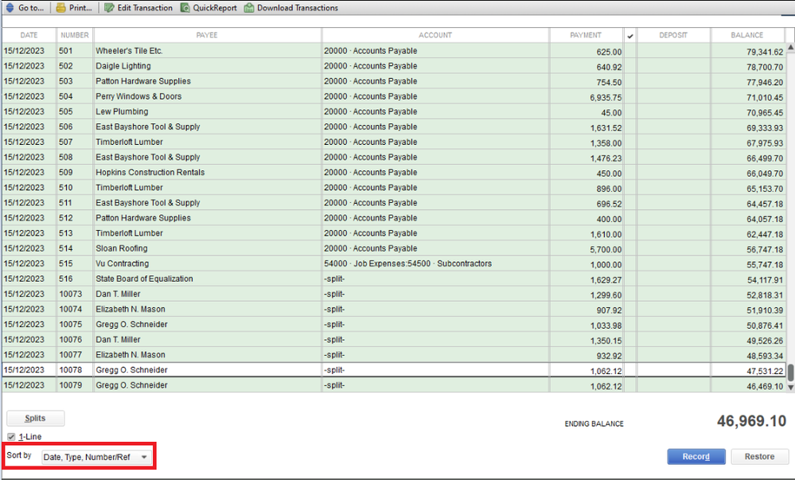Image resolution: width=795 pixels, height=480 pixels.
Task: Select payee Perry Windows & Doors
Action: click(x=138, y=96)
